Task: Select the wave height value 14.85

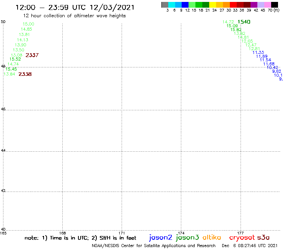Action: point(26,29)
